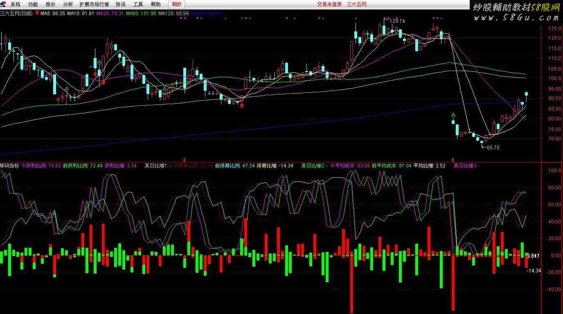Select the 今获利比例: 75.83 label
The height and width of the screenshot is (314, 563).
(x=41, y=166)
